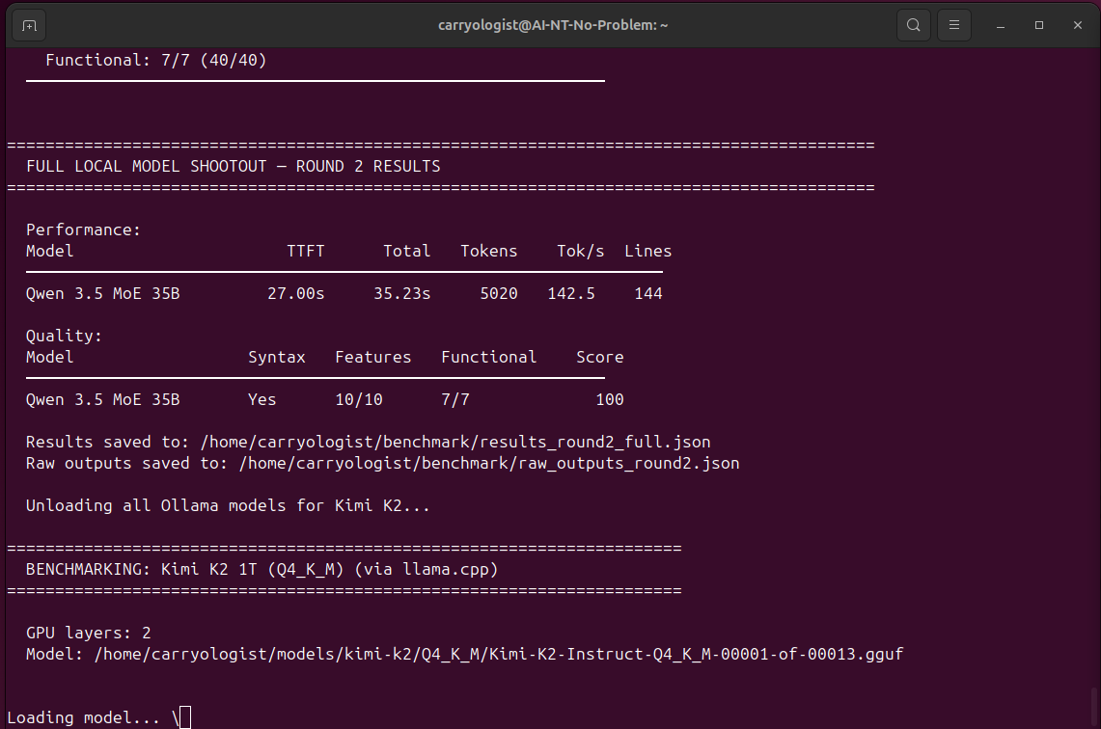Click 'Unloading all Ollama models for Kimi K2...'
The height and width of the screenshot is (729, 1101).
tap(228, 506)
